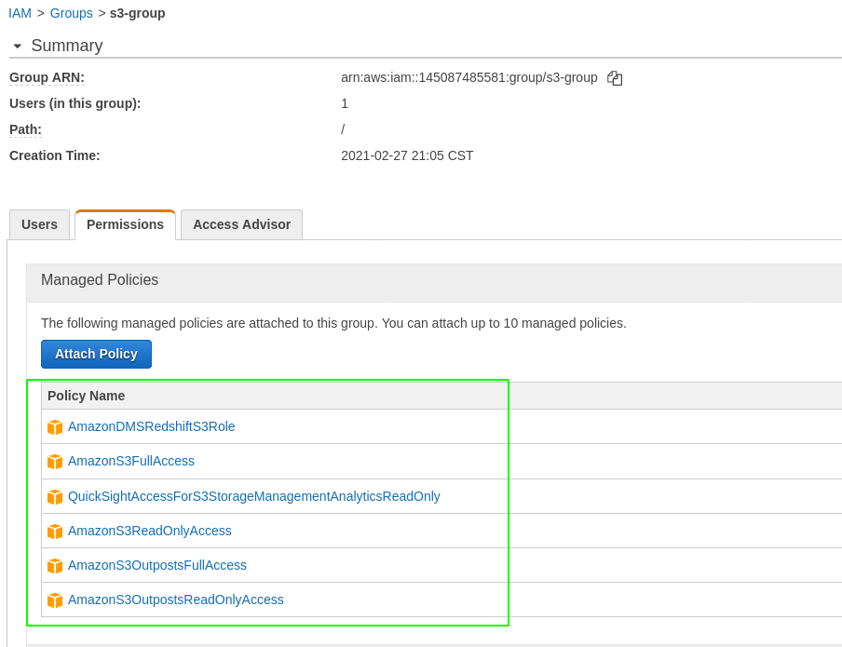Image resolution: width=842 pixels, height=647 pixels.
Task: Click the QuickSightAccessForS3StorageManagementAnalyticsReadOnly cube icon
Action: click(55, 497)
